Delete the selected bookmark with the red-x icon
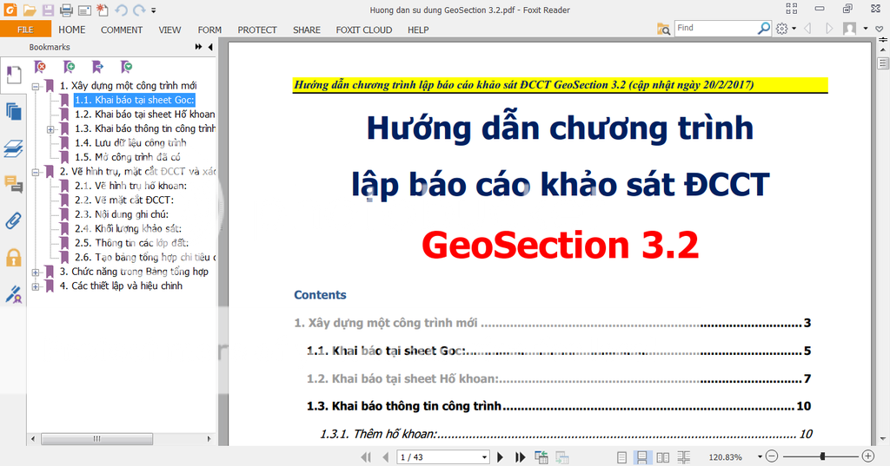Viewport: 890px width, 466px height. coord(40,67)
